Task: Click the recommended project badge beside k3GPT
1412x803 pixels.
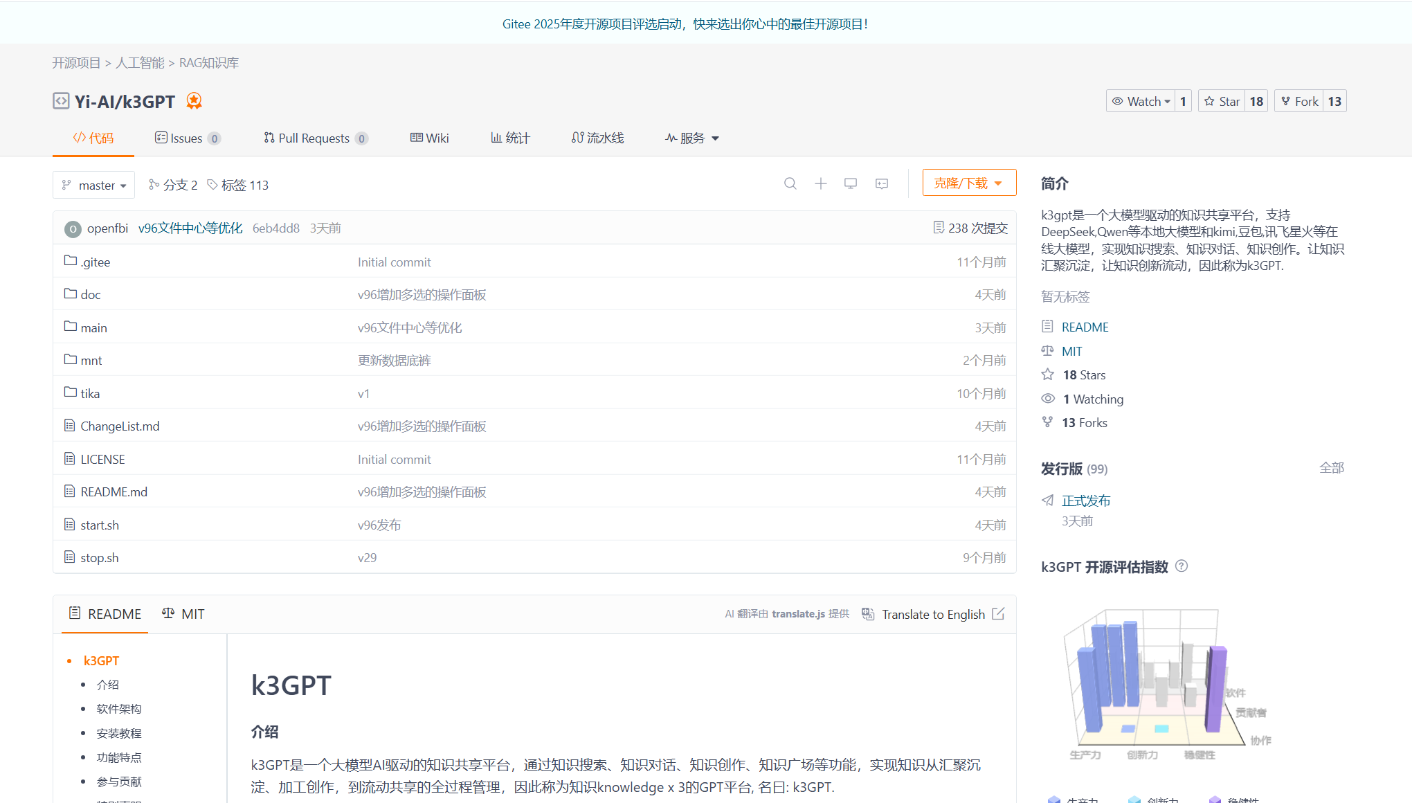Action: coord(194,101)
